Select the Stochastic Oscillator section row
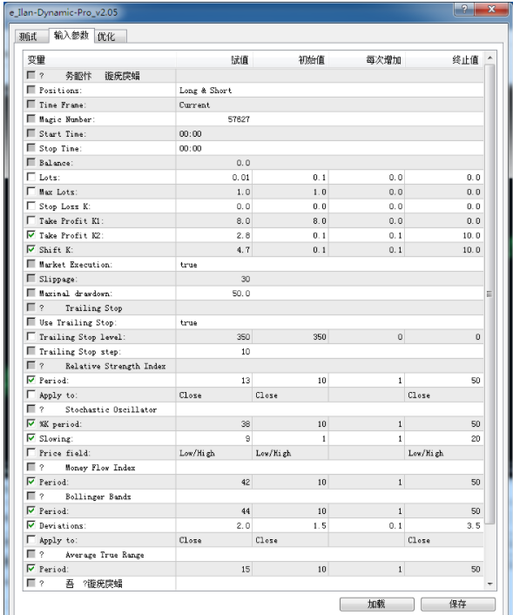 coord(253,409)
